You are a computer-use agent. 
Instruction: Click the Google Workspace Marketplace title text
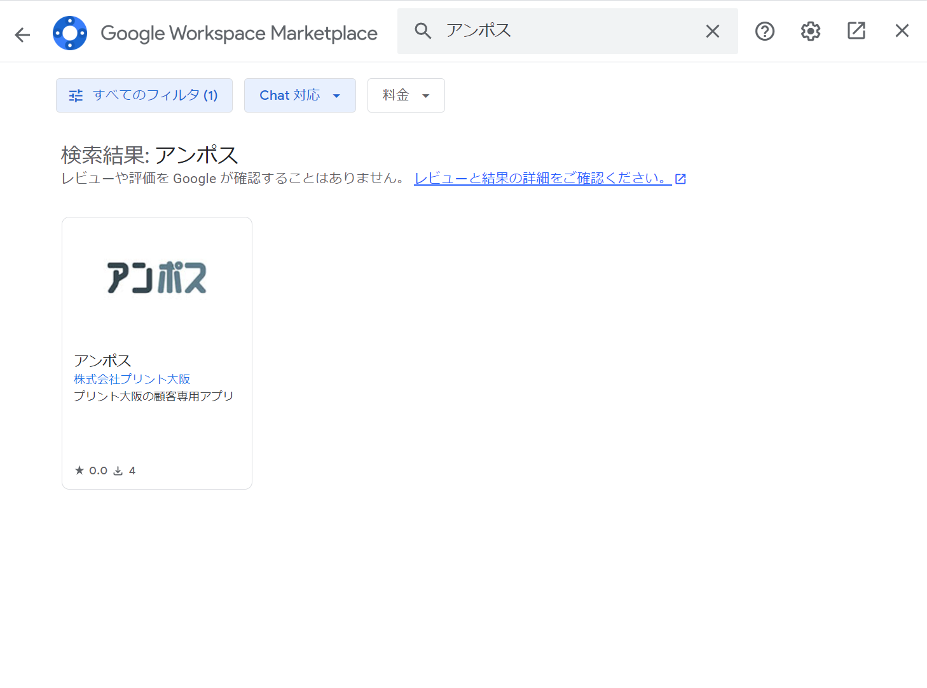click(239, 33)
